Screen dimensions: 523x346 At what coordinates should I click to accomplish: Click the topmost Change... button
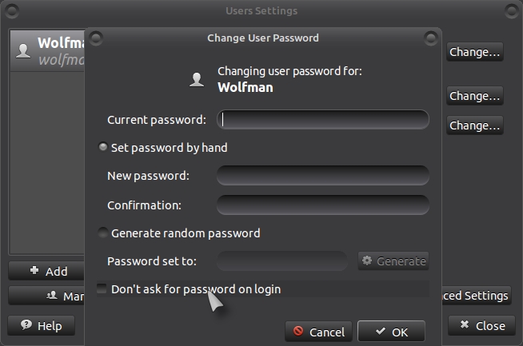pyautogui.click(x=474, y=52)
